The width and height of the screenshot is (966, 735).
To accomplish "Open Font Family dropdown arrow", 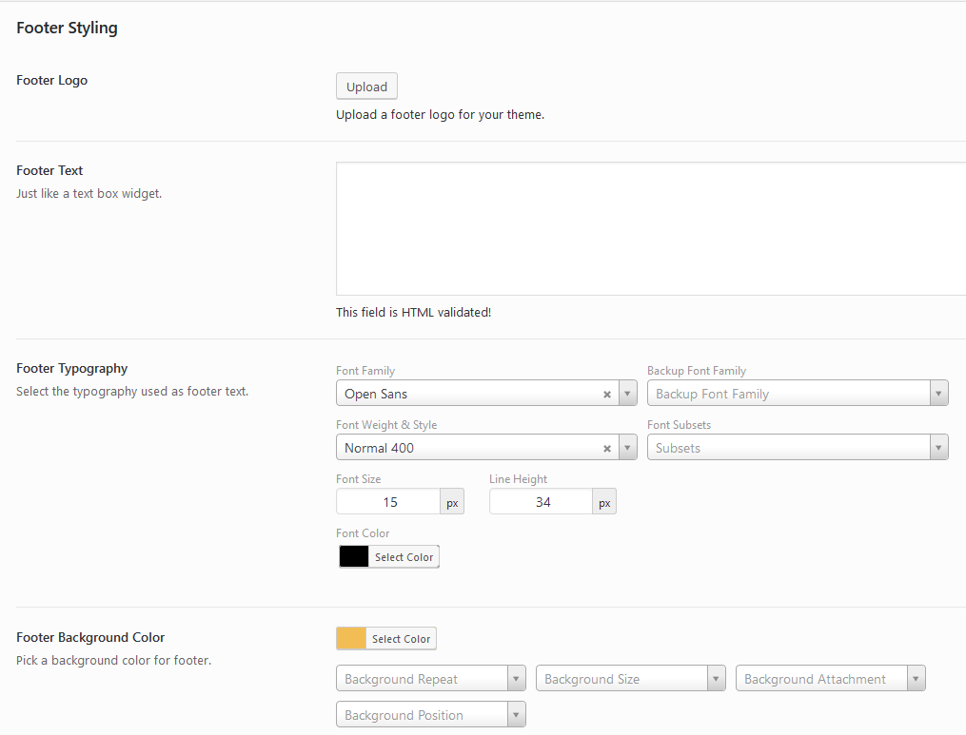I will tap(628, 394).
